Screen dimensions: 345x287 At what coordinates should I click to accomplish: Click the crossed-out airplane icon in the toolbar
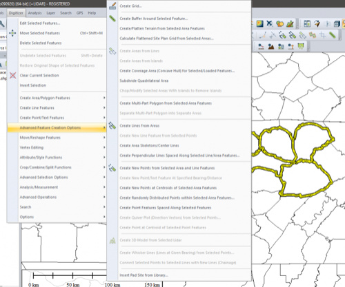click(x=270, y=23)
